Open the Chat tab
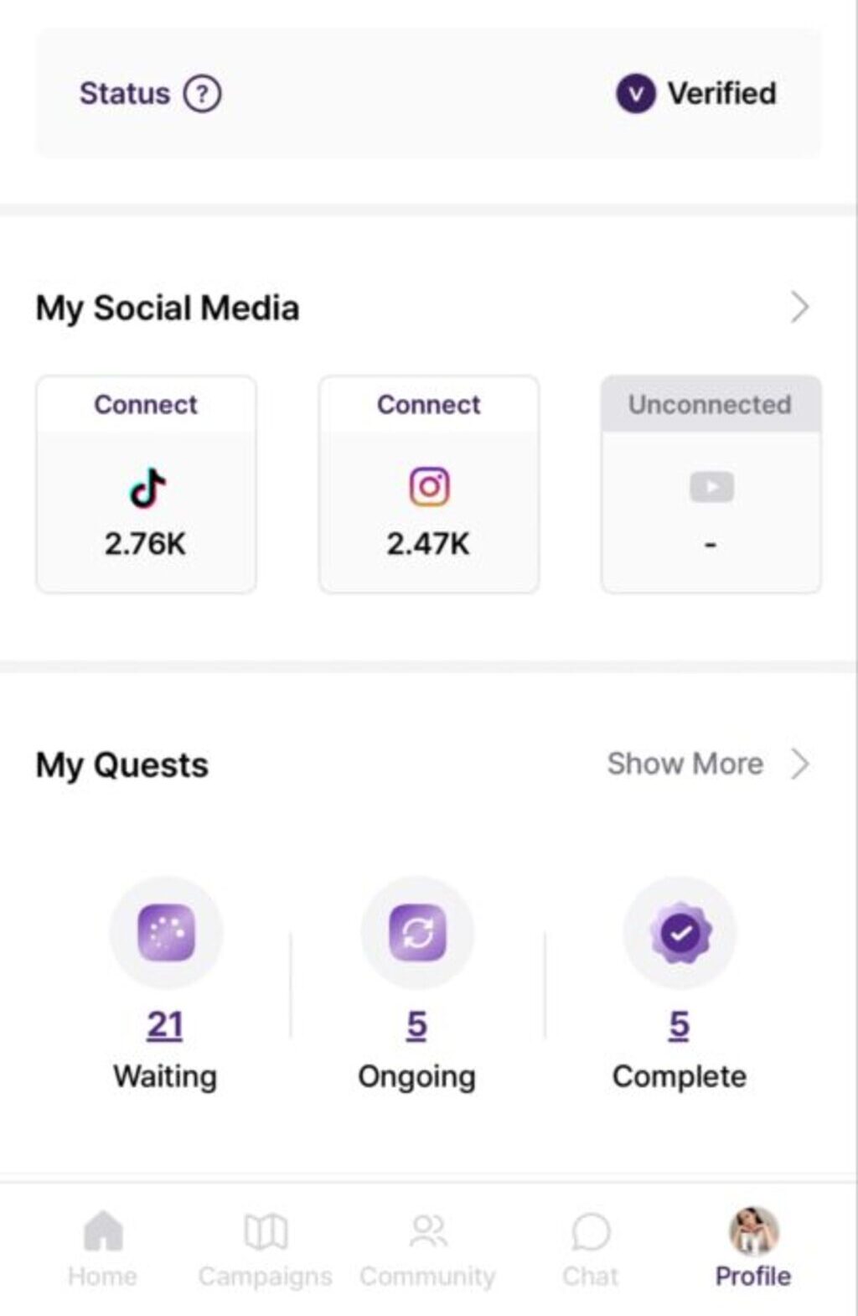 pos(590,1249)
